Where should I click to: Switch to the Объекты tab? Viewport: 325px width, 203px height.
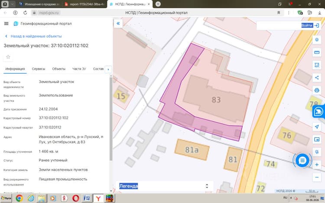58,69
